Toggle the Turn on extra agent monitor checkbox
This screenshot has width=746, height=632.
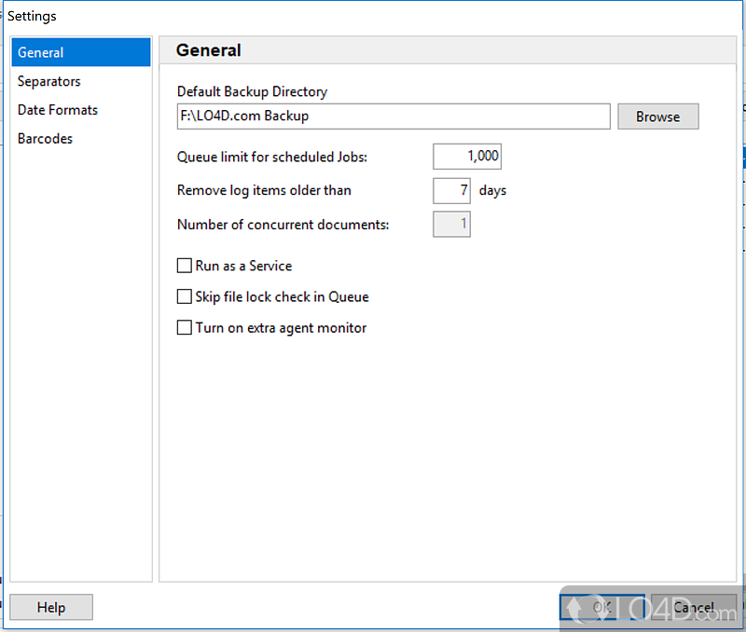click(x=185, y=328)
